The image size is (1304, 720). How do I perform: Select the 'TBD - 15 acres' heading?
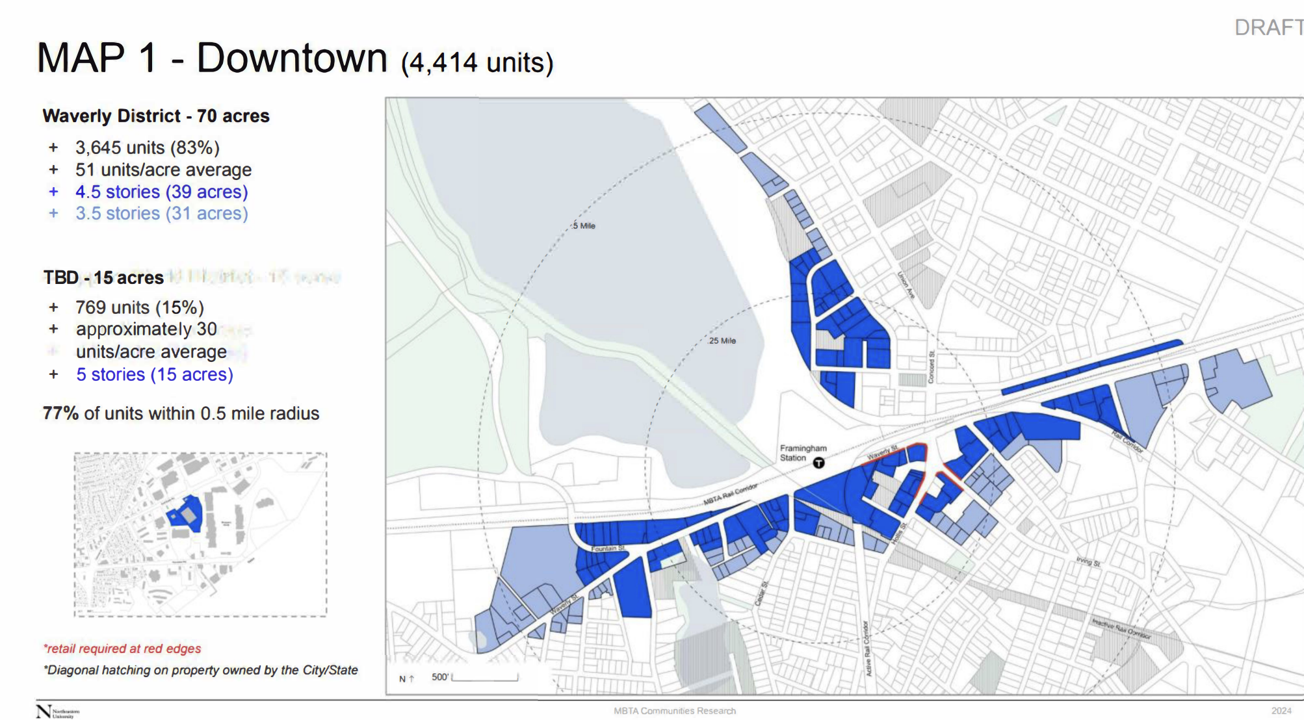point(103,277)
